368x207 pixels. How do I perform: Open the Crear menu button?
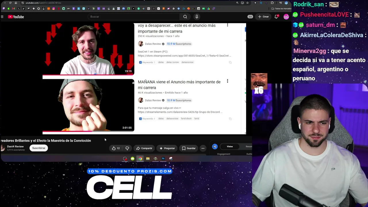coord(263,17)
